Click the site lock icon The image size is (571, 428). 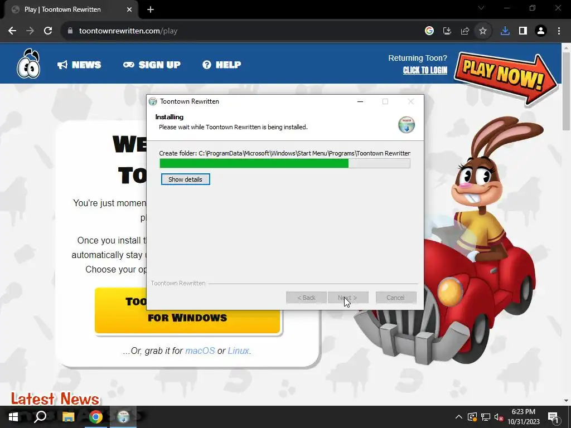[x=70, y=31]
